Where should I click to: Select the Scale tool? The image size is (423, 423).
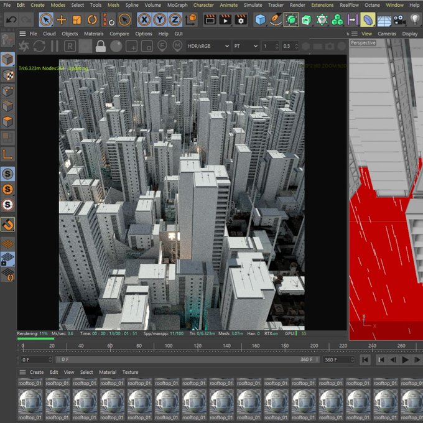coord(77,20)
